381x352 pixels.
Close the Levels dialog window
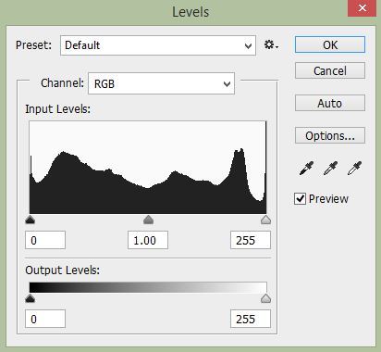[x=363, y=8]
